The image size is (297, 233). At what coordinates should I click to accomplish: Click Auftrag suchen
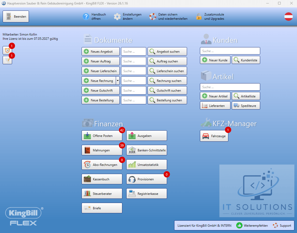pos(167,61)
